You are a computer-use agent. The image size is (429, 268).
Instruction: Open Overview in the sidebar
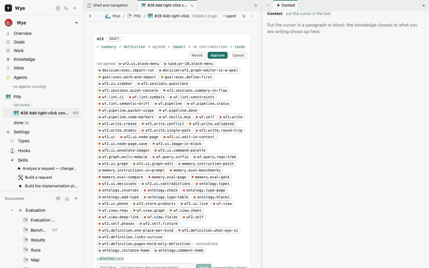point(23,33)
